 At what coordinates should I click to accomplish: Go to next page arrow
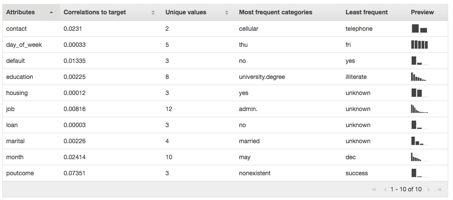click(x=429, y=189)
